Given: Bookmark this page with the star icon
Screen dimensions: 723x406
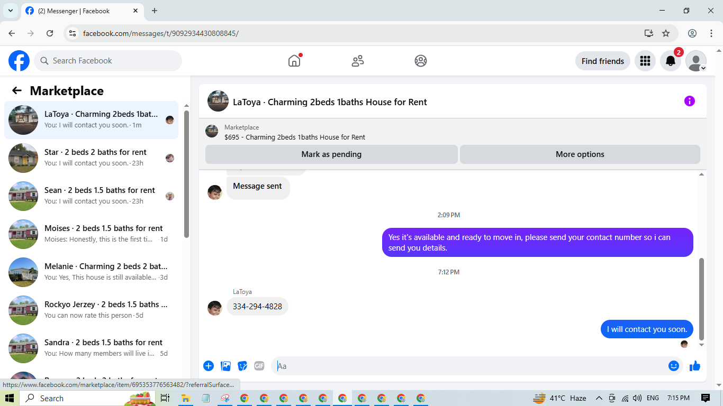Looking at the screenshot, I should point(666,33).
